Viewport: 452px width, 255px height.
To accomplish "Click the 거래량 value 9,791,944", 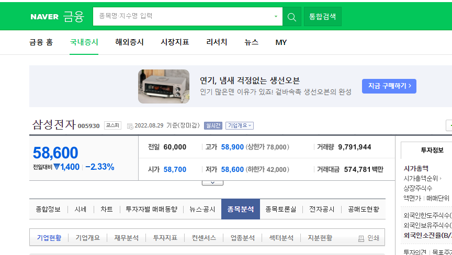I will tap(355, 147).
